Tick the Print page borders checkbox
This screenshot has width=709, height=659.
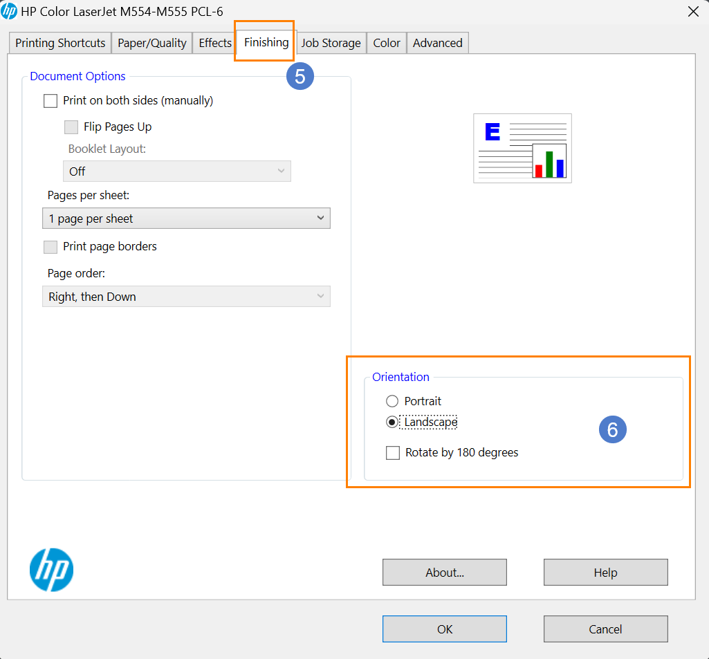pos(50,247)
